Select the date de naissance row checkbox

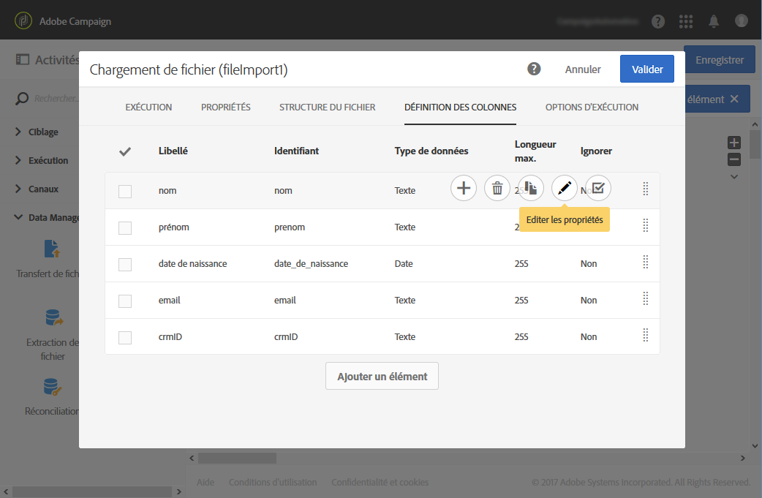point(125,264)
